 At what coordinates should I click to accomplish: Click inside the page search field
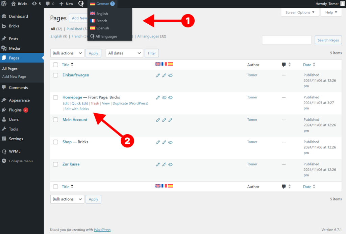click(287, 40)
